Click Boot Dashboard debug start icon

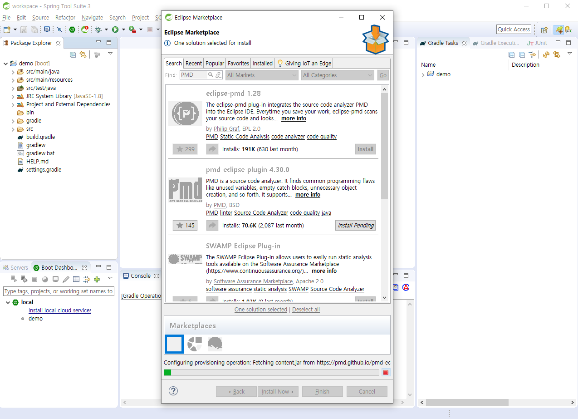[24, 279]
